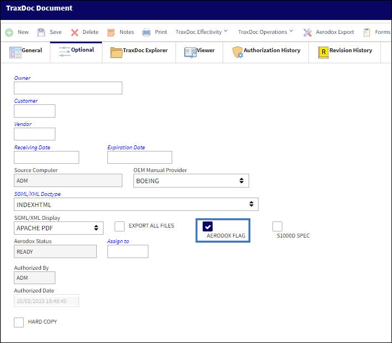Focus the Vendor input field
Image resolution: width=392 pixels, height=343 pixels.
34,134
